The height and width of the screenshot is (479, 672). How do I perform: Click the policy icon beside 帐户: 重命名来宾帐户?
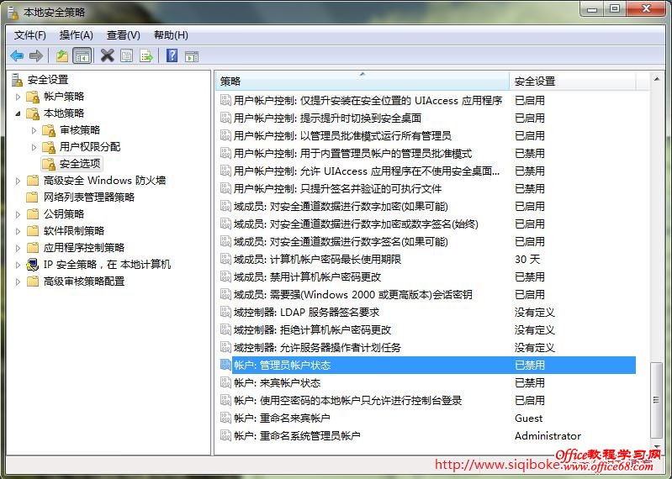pos(225,418)
